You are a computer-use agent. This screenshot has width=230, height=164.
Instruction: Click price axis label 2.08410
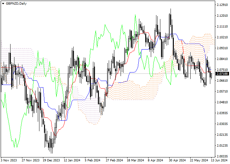(x=222, y=59)
